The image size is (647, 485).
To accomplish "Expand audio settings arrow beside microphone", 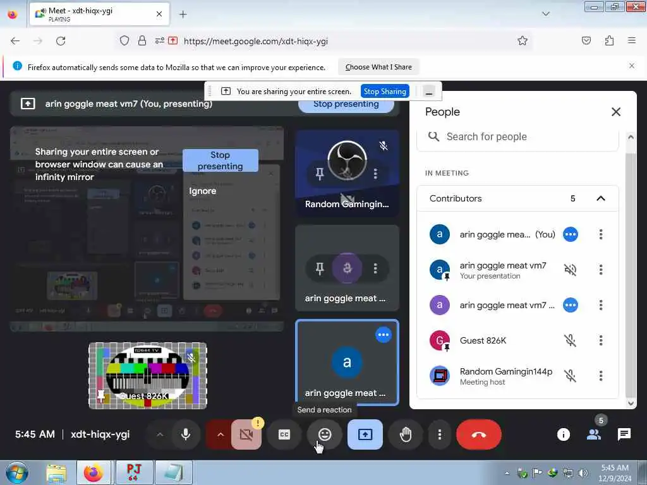I will click(160, 434).
